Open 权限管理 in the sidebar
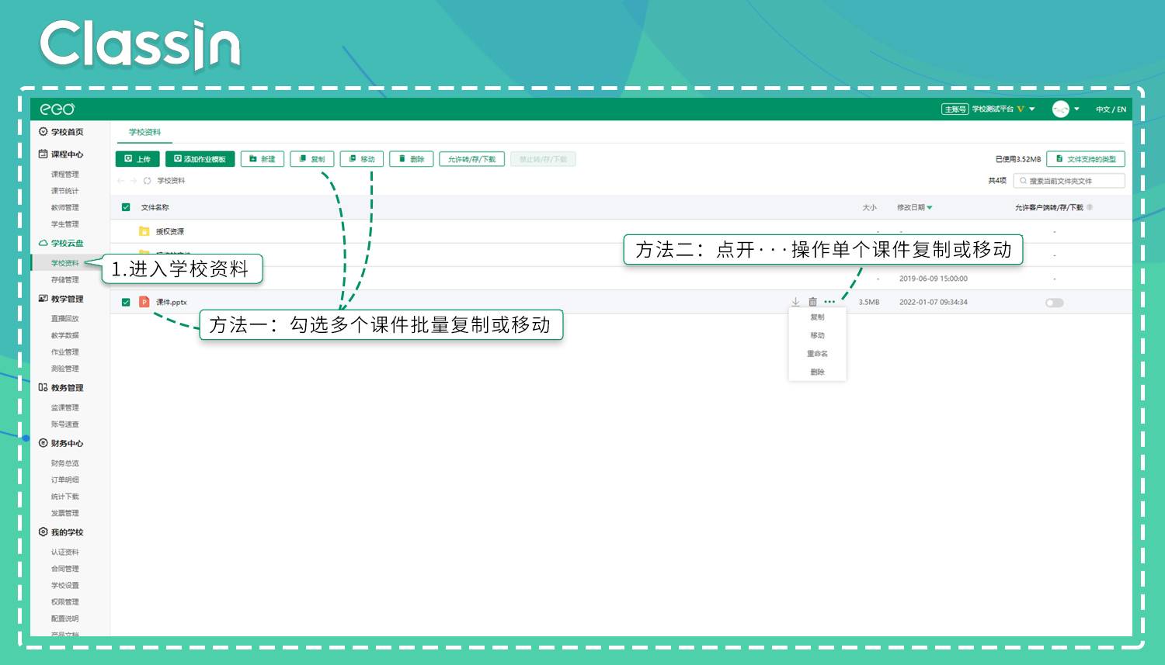 65,602
